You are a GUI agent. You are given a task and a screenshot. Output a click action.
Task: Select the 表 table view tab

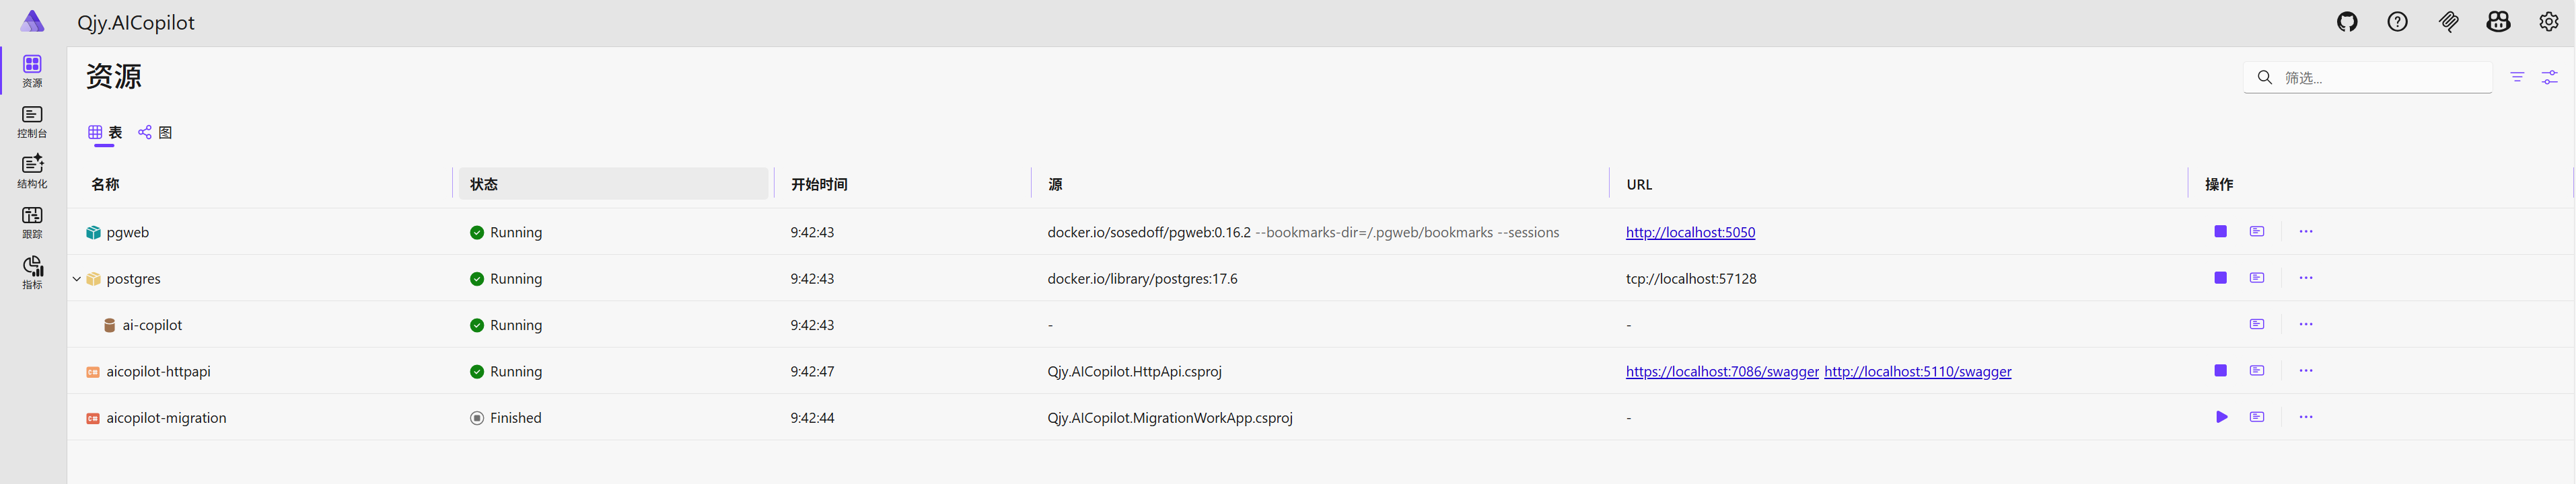(105, 132)
